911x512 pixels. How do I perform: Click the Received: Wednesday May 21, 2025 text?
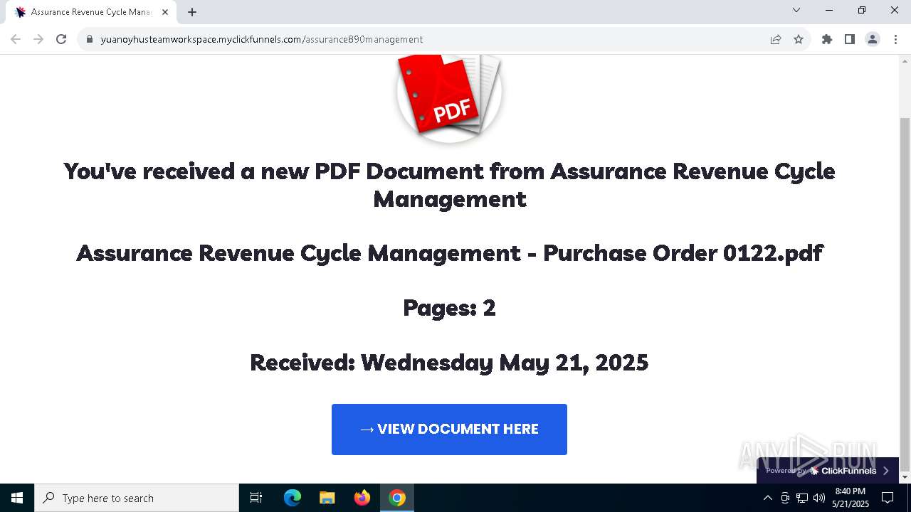[449, 363]
